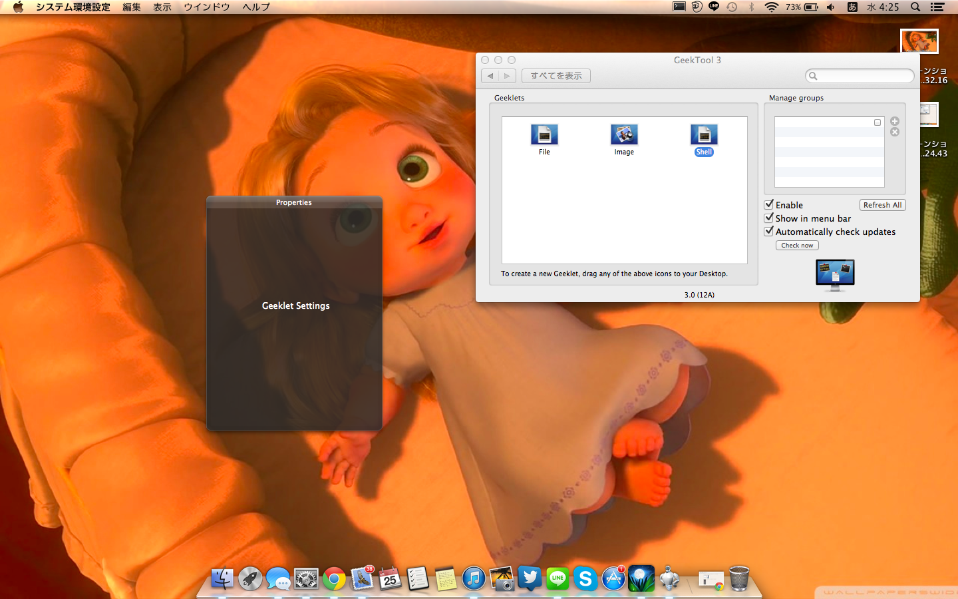This screenshot has height=599, width=958.
Task: Disable Automatically check updates
Action: pyautogui.click(x=769, y=231)
